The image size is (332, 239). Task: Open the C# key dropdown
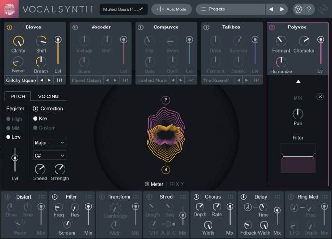point(49,156)
